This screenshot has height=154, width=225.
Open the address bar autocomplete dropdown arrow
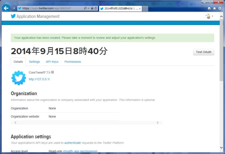coord(88,8)
